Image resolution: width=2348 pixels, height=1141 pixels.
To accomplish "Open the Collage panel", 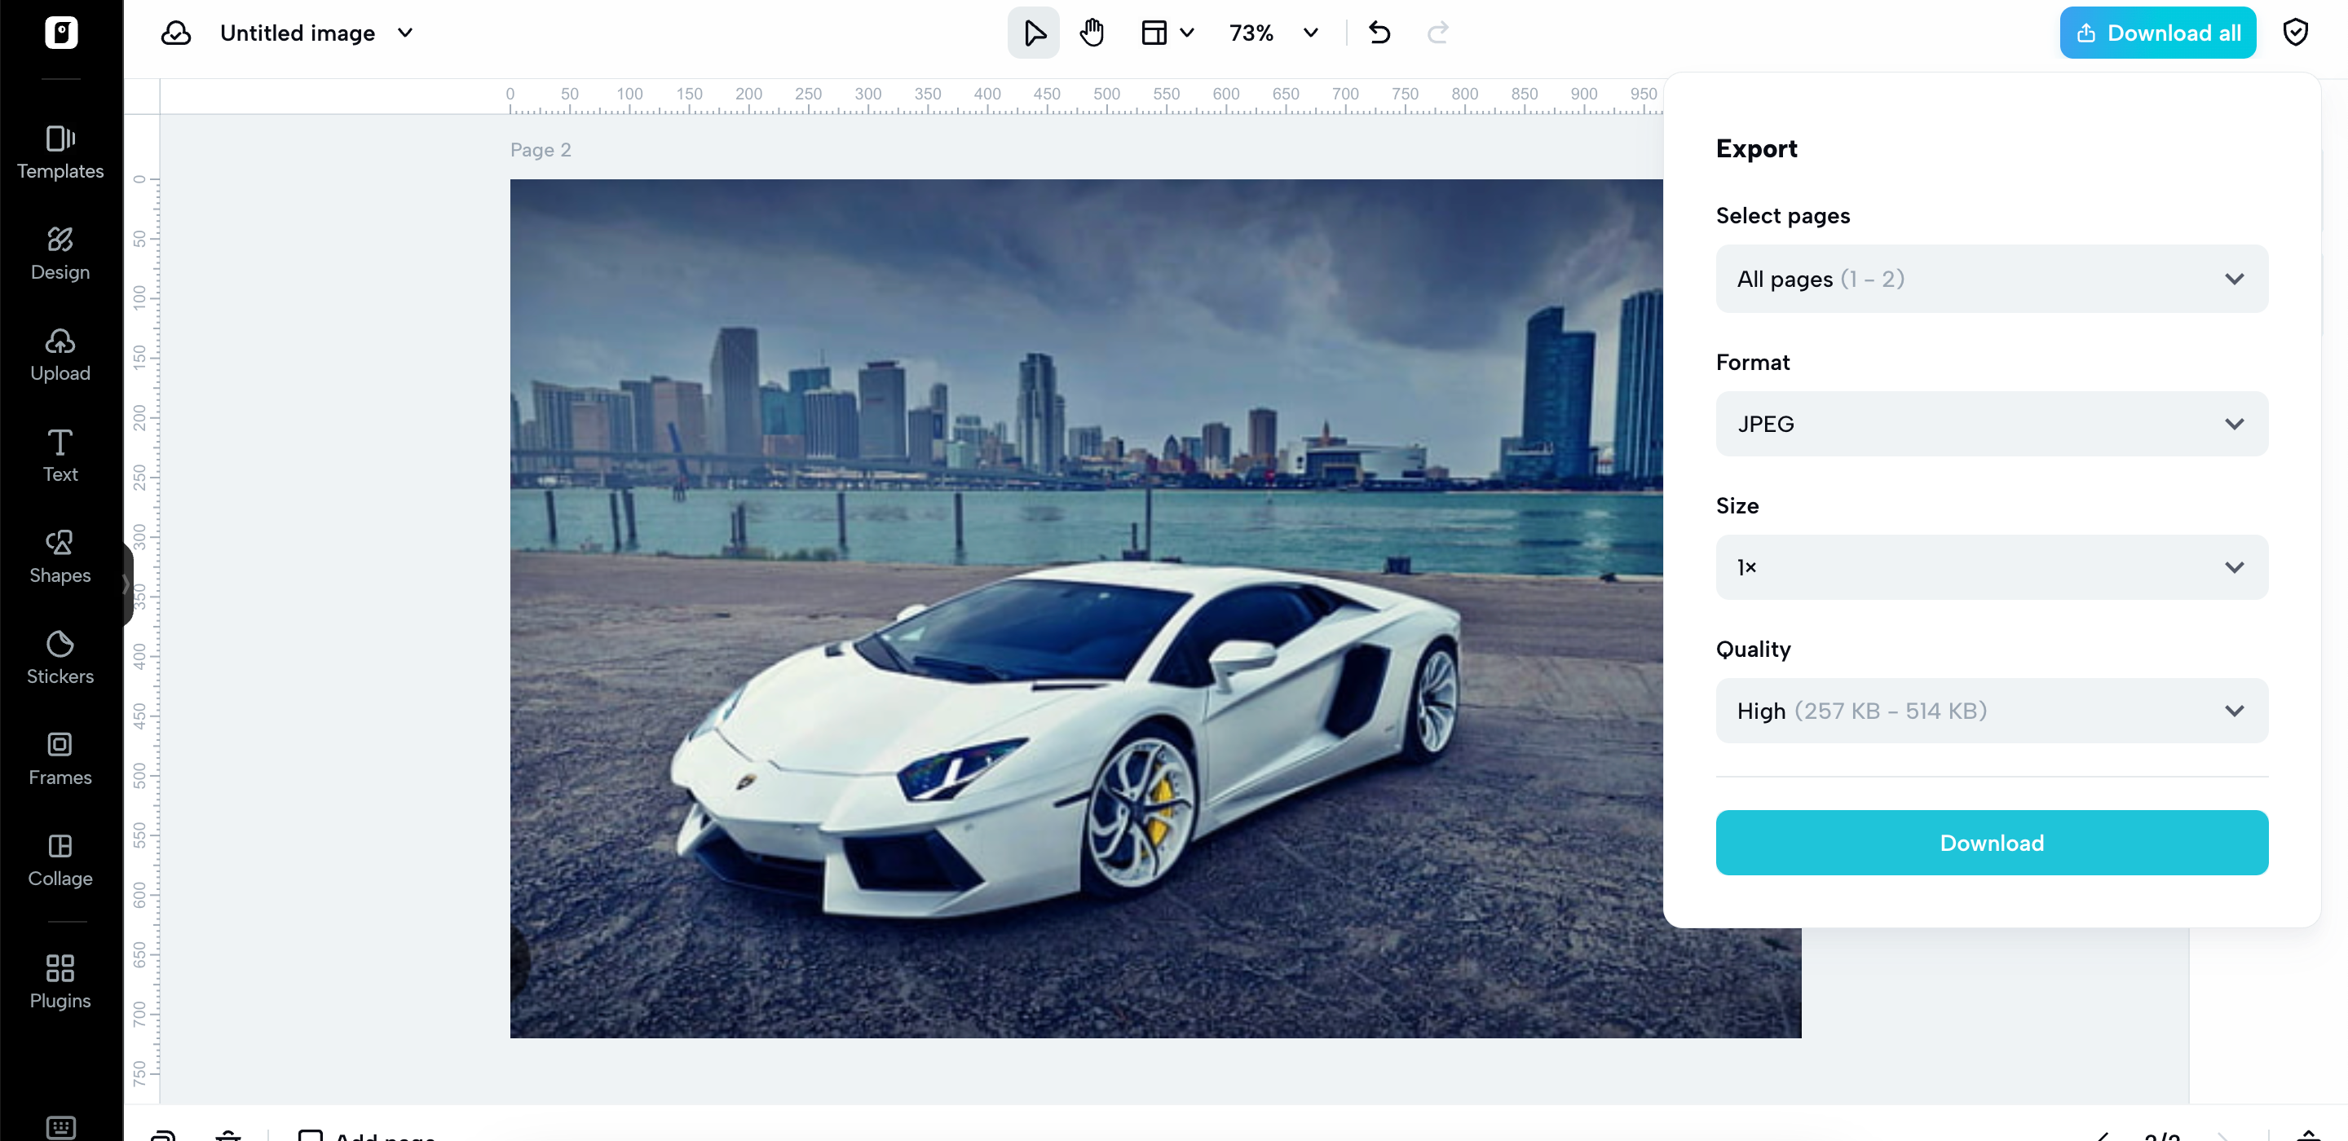I will point(60,858).
